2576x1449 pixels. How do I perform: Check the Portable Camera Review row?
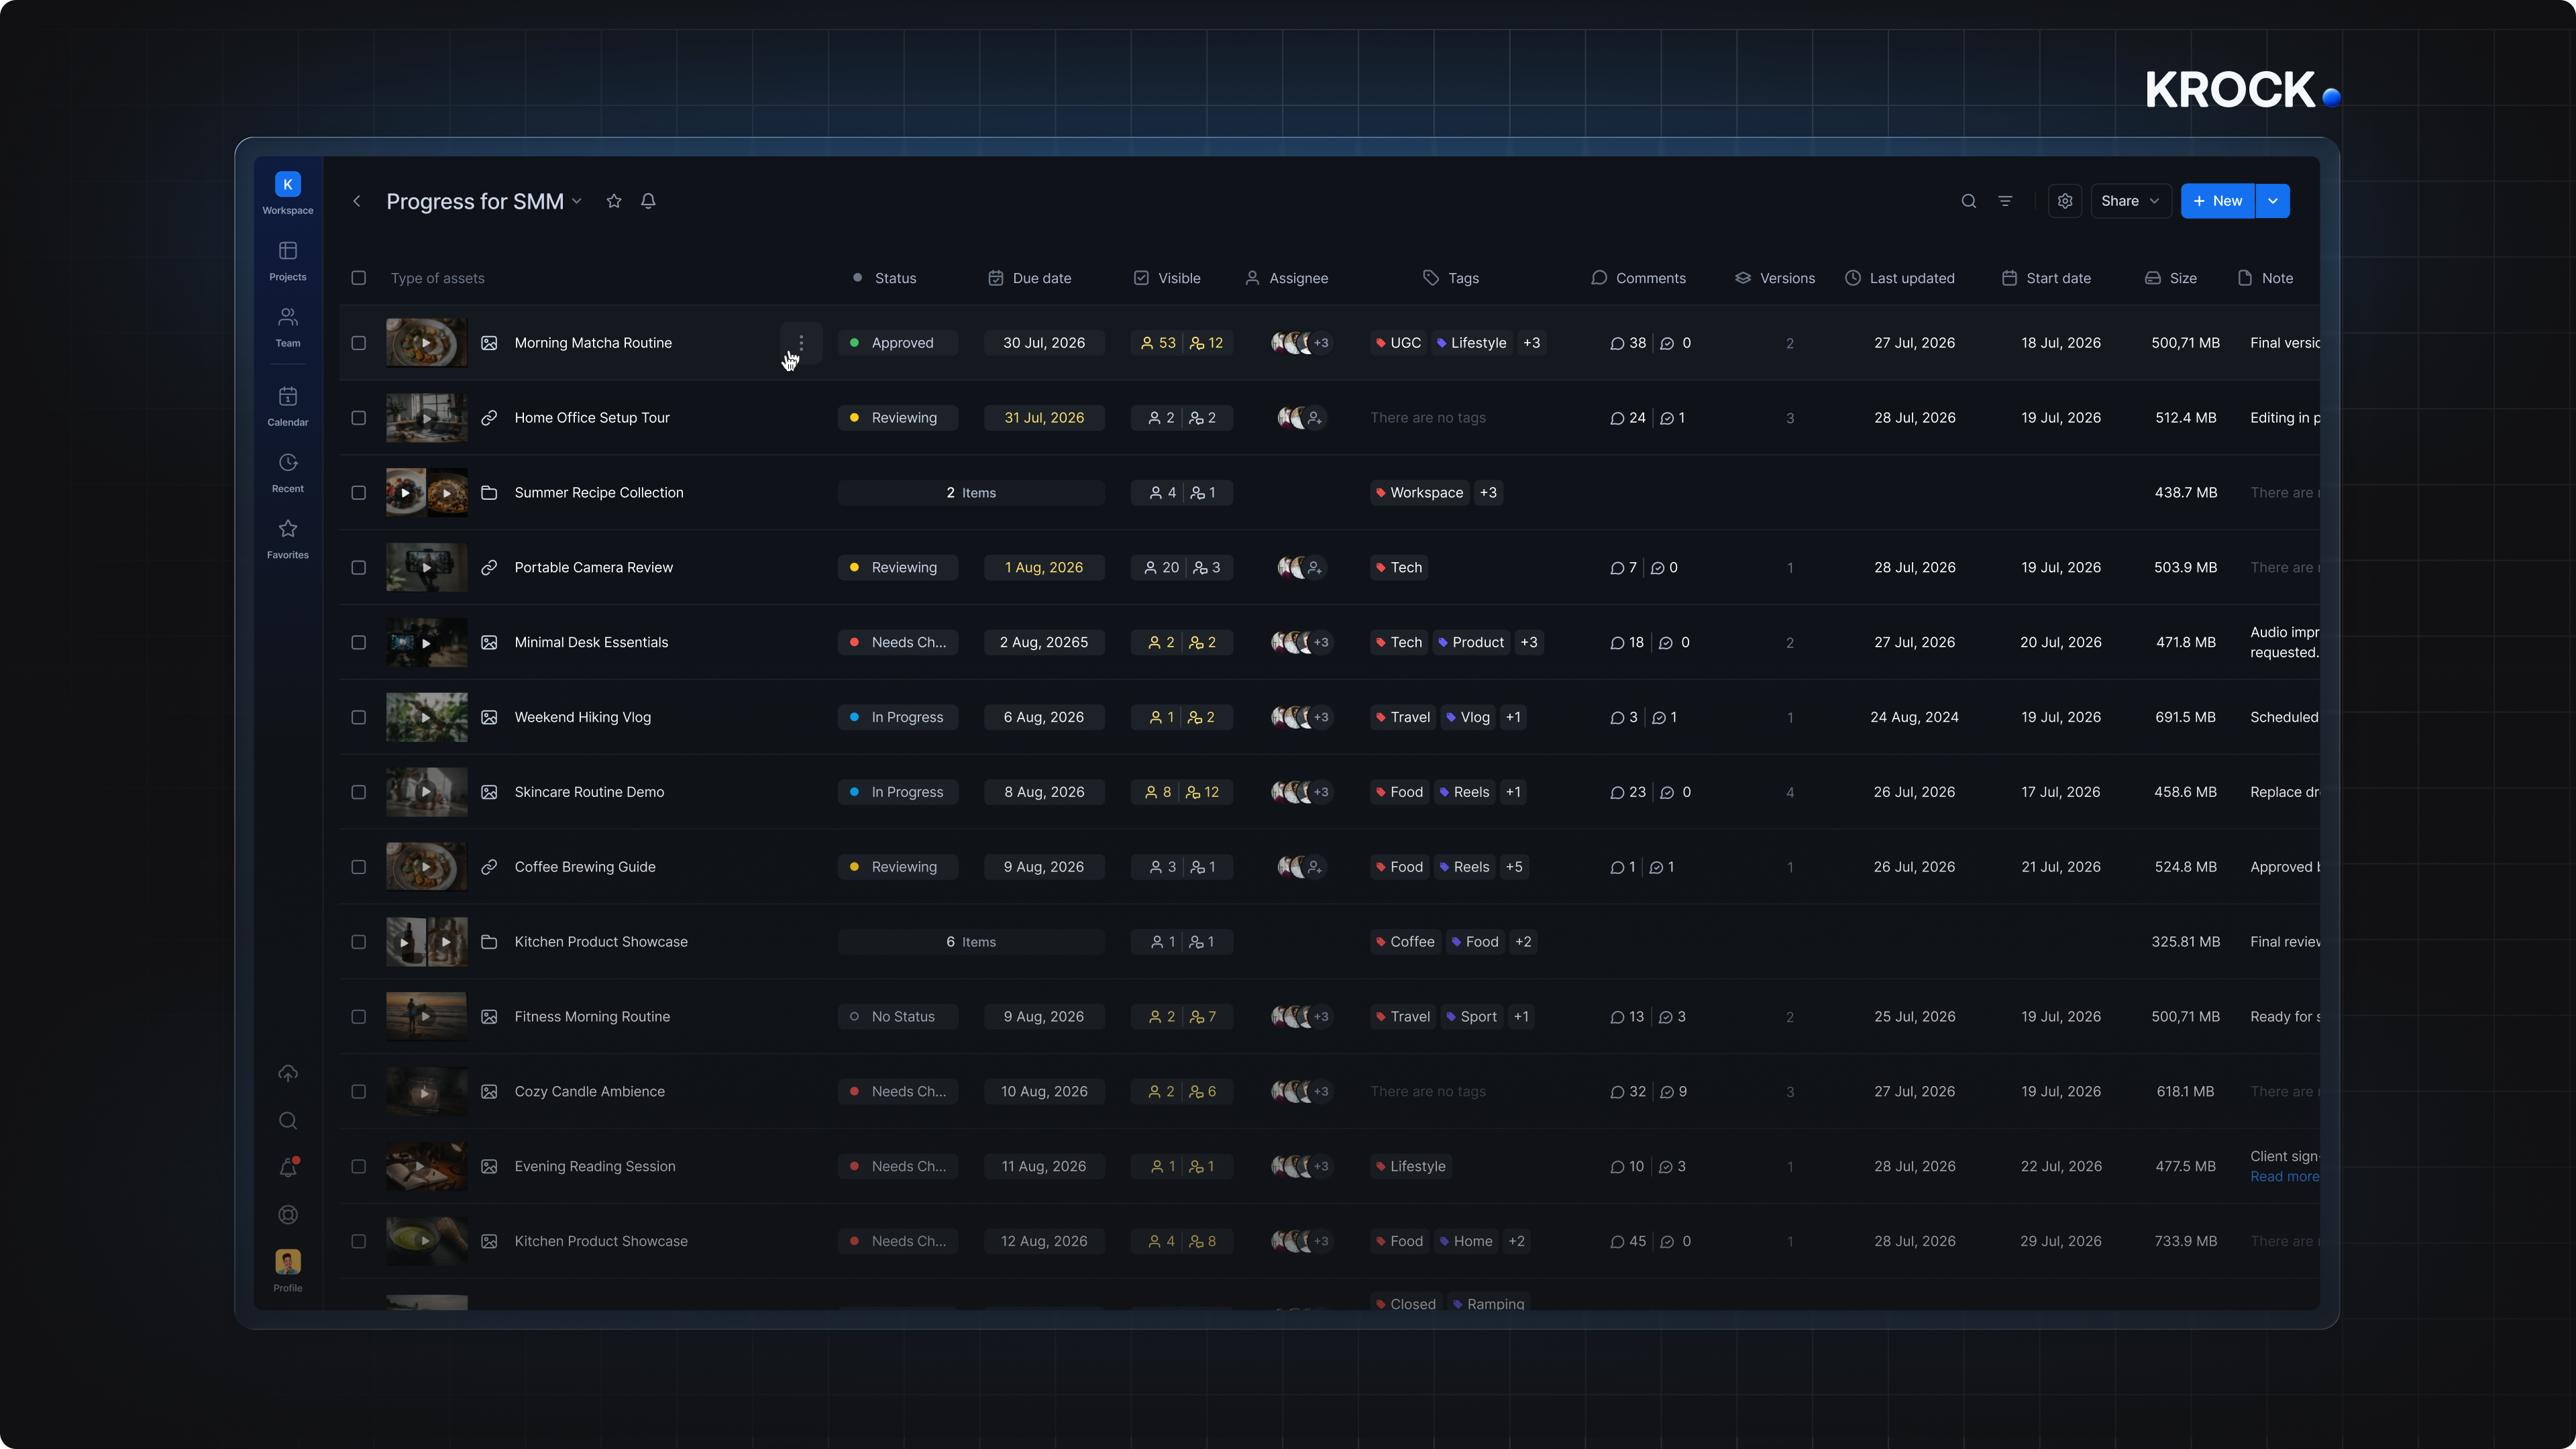coord(358,567)
